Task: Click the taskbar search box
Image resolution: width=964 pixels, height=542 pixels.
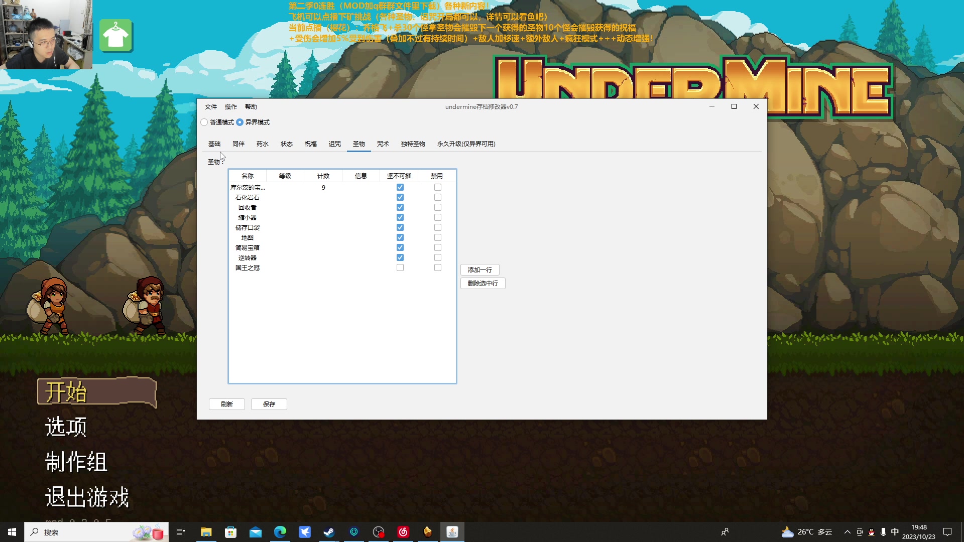Action: [x=96, y=532]
